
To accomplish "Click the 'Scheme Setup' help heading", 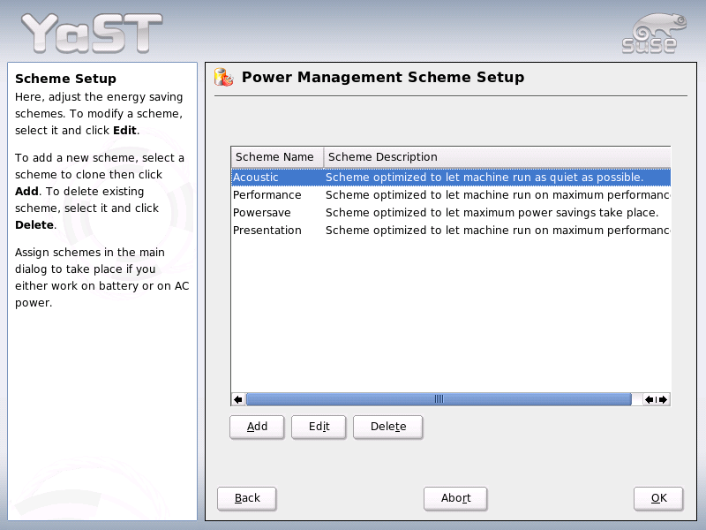I will pyautogui.click(x=65, y=79).
